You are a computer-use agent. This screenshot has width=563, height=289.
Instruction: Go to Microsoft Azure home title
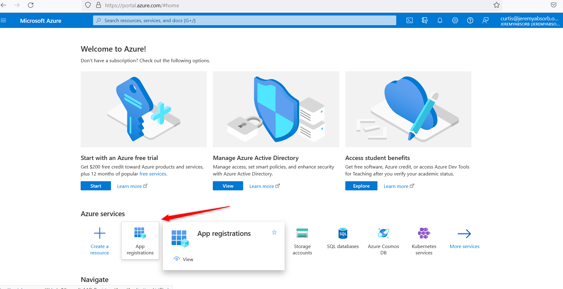(x=41, y=21)
